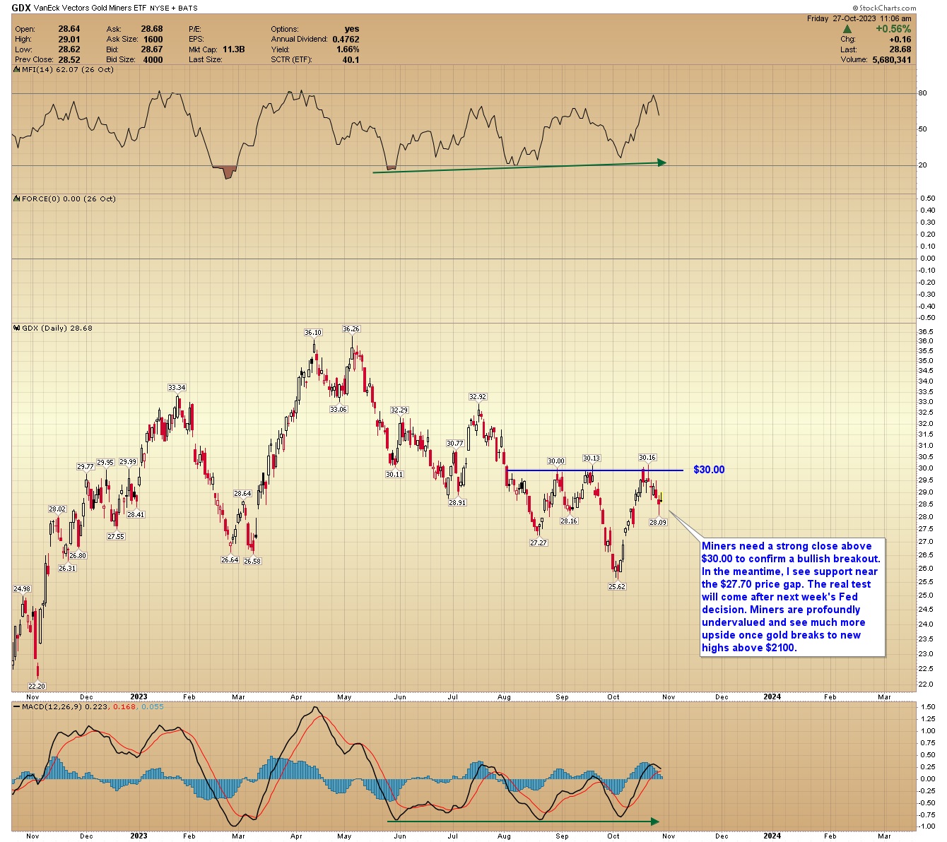
Task: Click the 33.34 January peak price label
Action: click(x=177, y=388)
